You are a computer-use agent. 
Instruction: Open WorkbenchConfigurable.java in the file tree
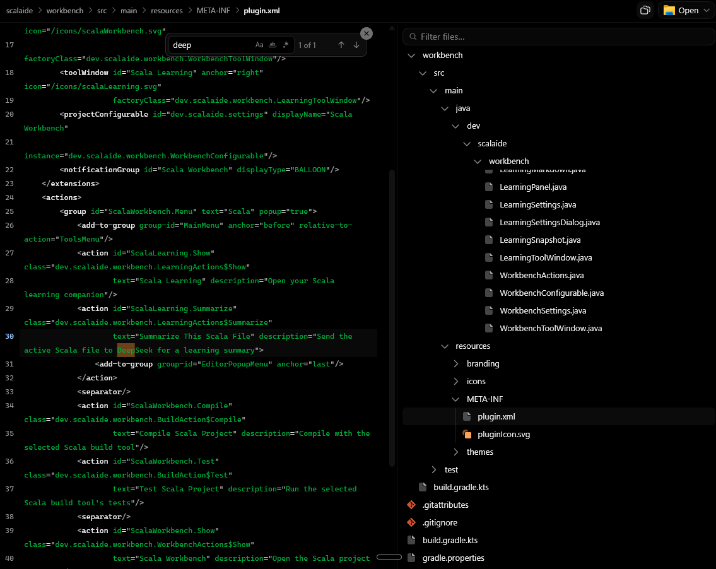point(551,293)
